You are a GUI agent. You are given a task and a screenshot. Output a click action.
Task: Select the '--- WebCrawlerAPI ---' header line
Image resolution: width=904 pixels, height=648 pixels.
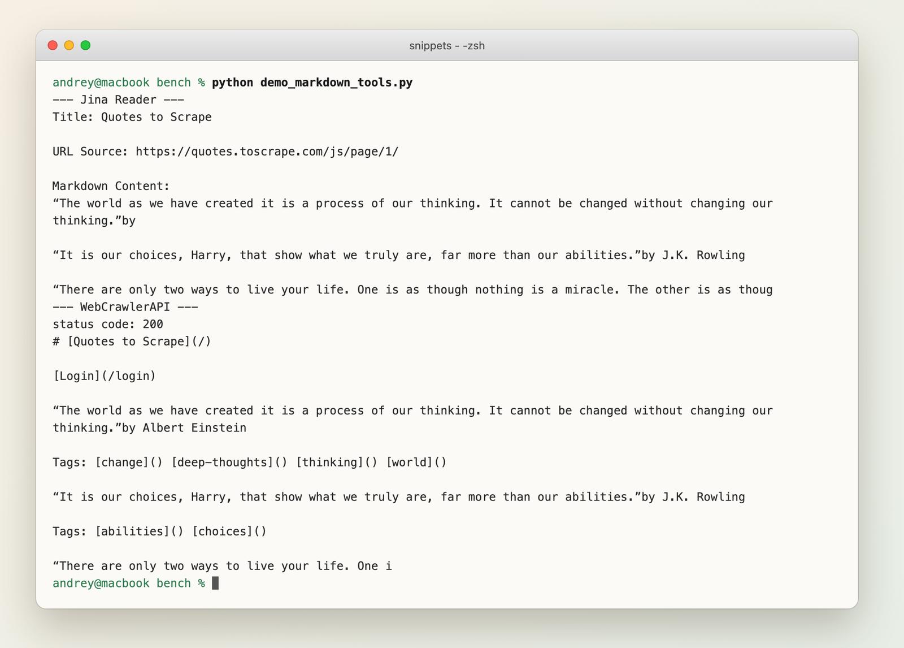(125, 307)
